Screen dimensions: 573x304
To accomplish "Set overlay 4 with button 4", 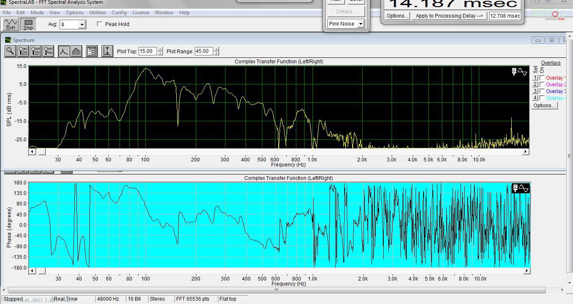I will [x=535, y=98].
